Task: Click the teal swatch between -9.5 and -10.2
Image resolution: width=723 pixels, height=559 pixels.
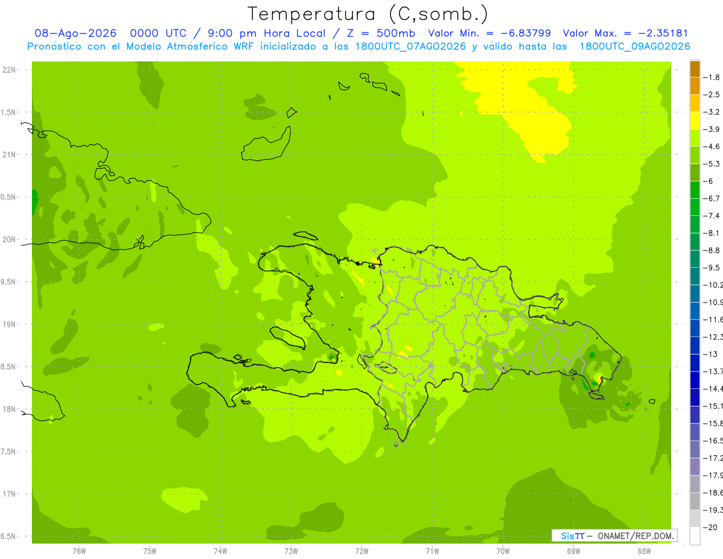Action: pos(695,276)
